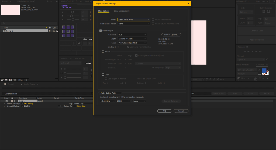Open the 16 Bit audio depth dropdown
This screenshot has height=150, width=276.
click(x=123, y=101)
